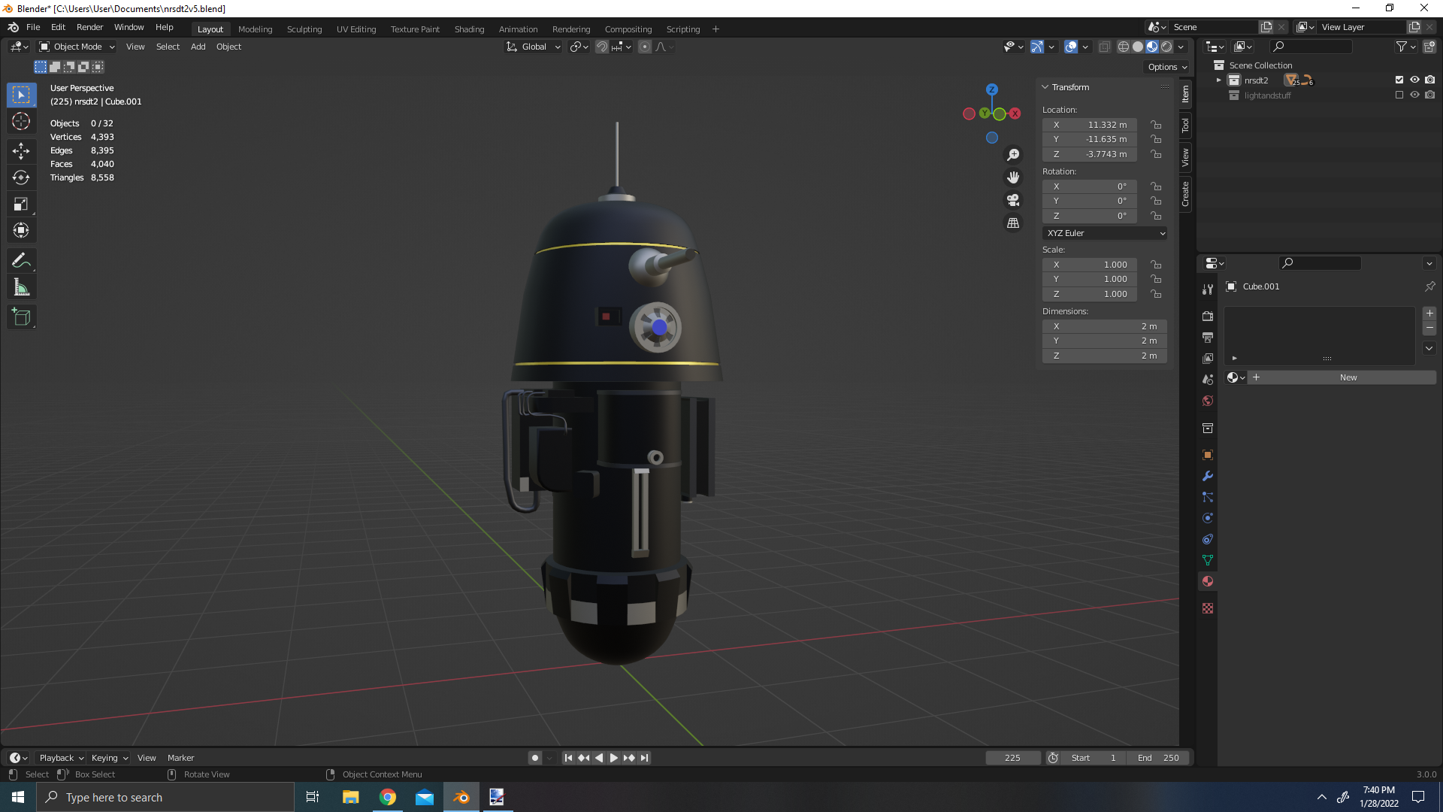This screenshot has width=1443, height=812.
Task: Open the View Layer properties tab
Action: point(1208,359)
